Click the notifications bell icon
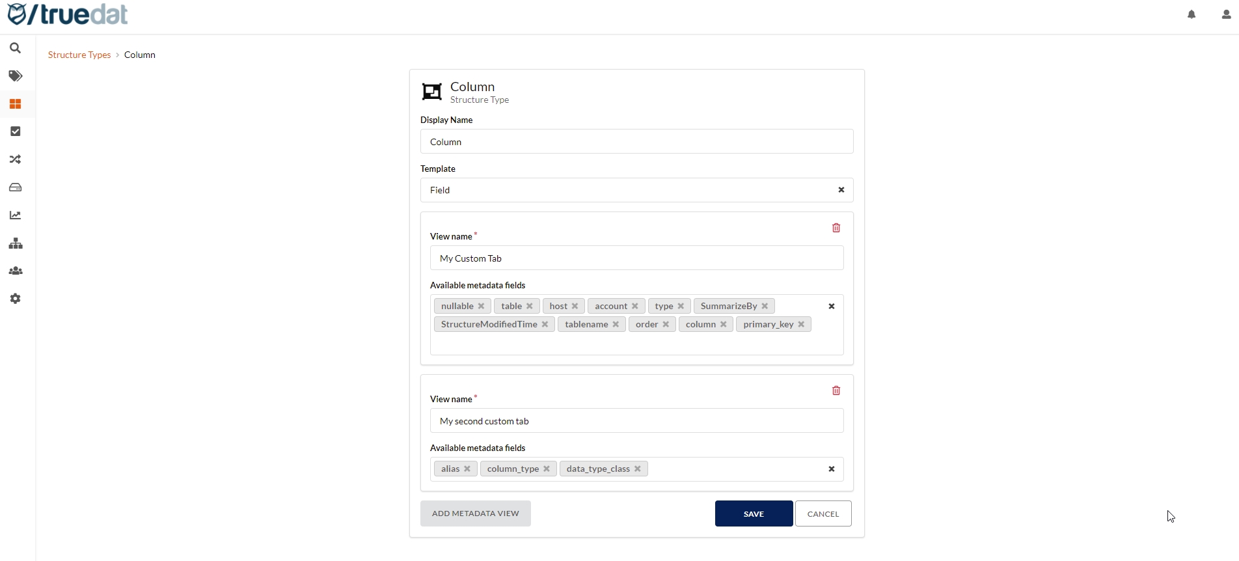 pos(1191,14)
